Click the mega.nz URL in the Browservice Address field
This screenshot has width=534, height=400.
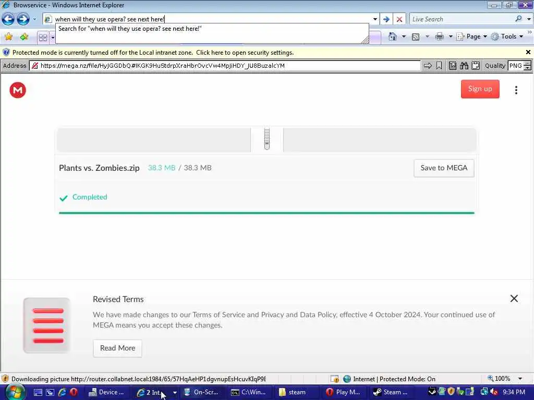click(163, 66)
